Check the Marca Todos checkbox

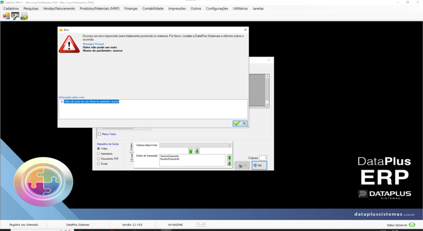[x=99, y=134]
